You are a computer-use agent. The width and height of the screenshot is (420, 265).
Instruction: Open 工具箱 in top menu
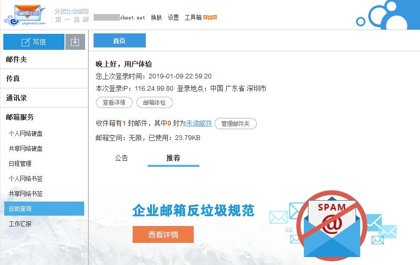point(193,17)
